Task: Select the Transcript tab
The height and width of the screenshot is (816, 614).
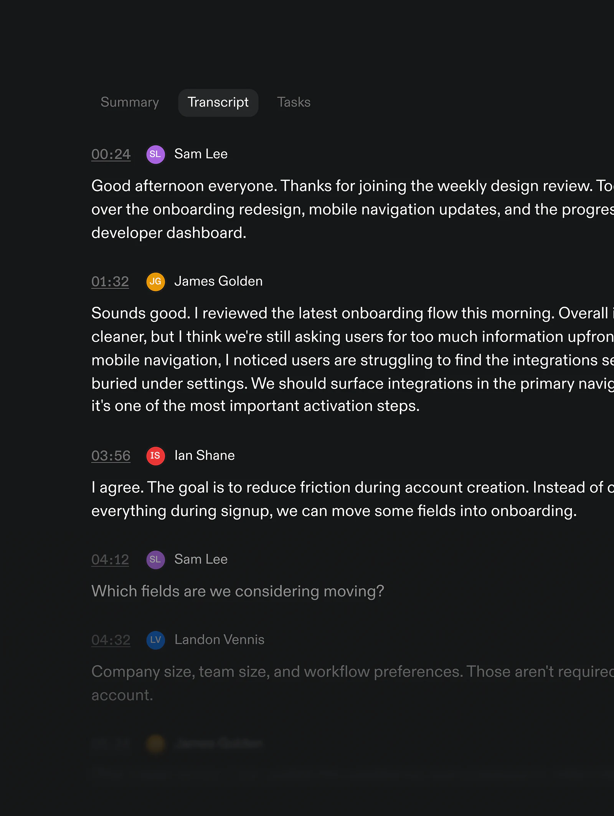Action: pos(218,103)
